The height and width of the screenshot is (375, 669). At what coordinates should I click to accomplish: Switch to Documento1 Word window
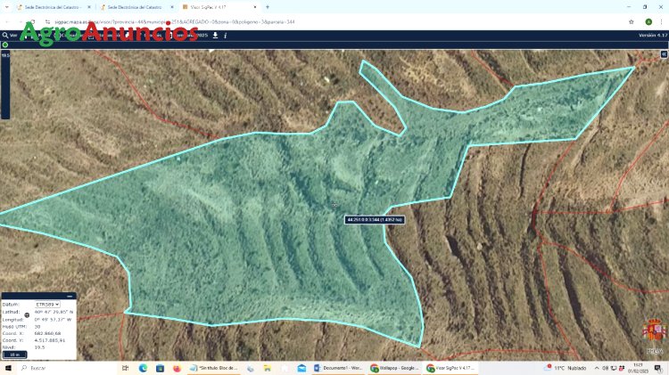(x=338, y=368)
